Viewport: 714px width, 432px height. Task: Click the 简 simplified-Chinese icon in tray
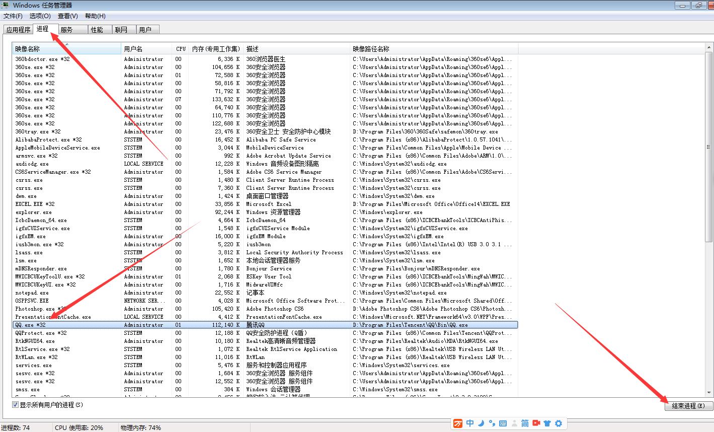coord(524,423)
